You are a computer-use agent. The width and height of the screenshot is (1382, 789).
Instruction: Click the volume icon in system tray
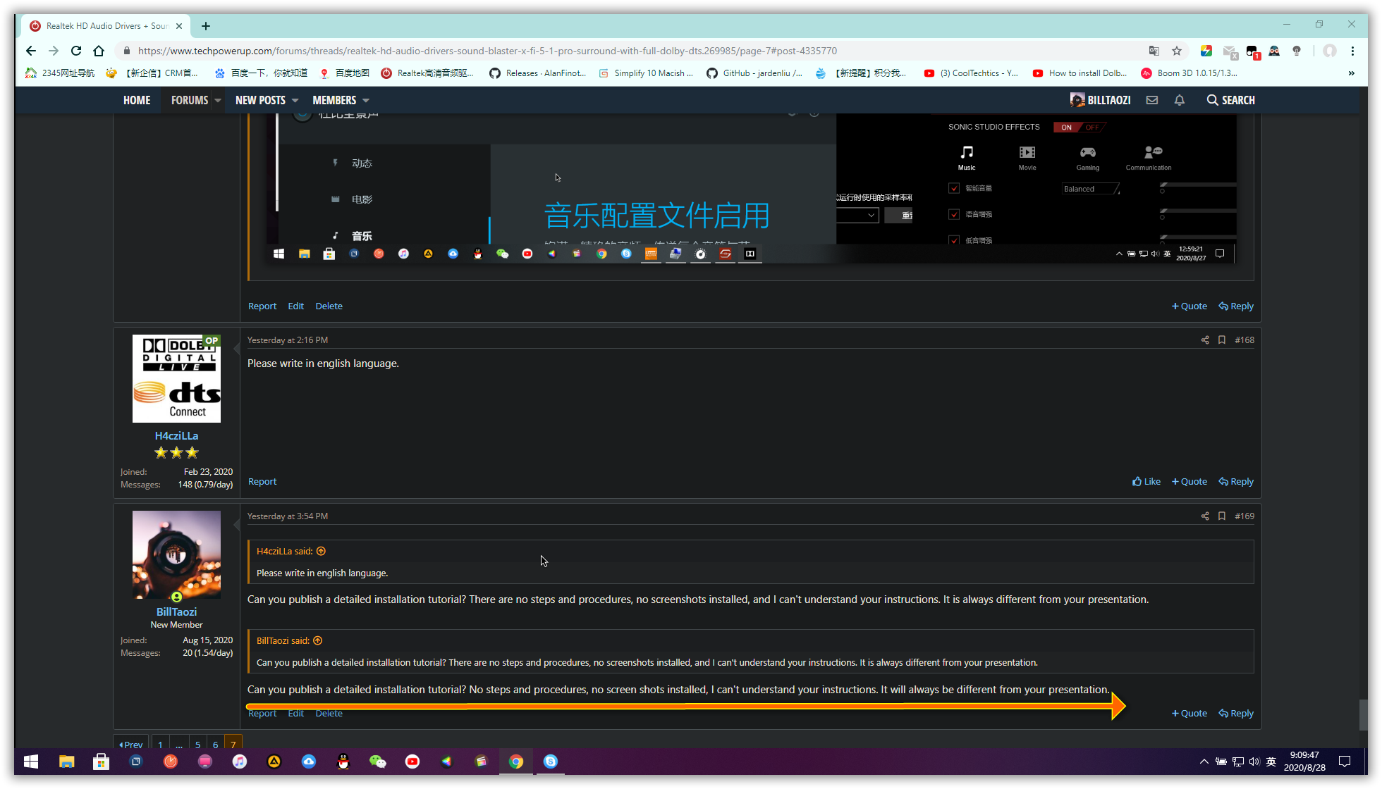[x=1254, y=762]
